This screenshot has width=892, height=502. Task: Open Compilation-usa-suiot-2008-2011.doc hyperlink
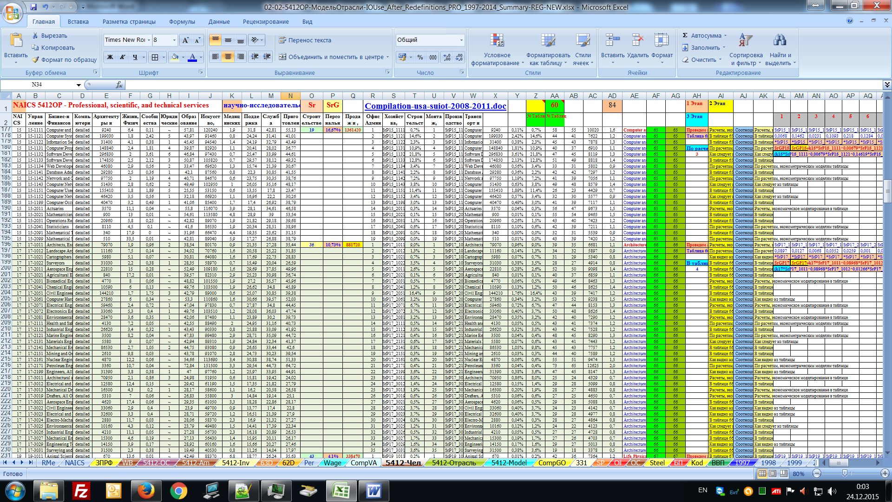coord(435,106)
